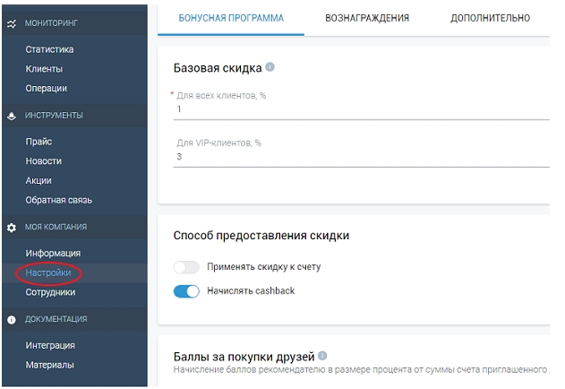The width and height of the screenshot is (565, 389).
Task: Switch to the Вознаграждения tab
Action: (367, 18)
